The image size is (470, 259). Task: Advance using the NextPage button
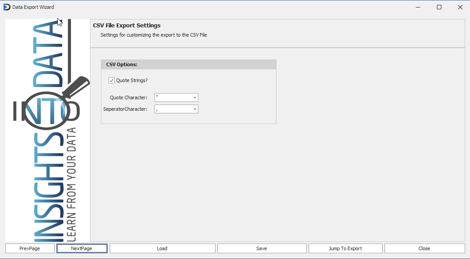[82, 248]
